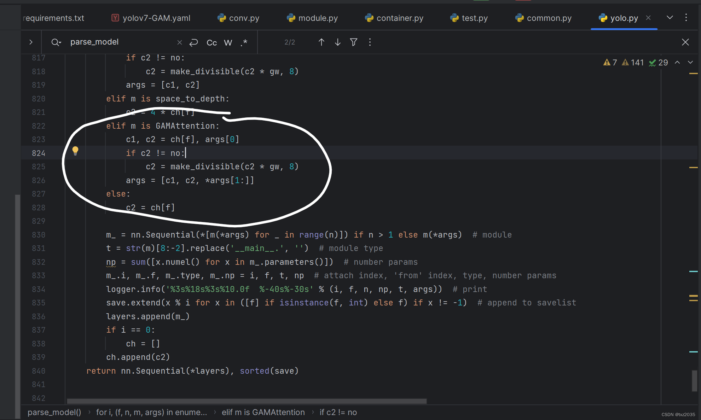The image size is (701, 420).
Task: Toggle regex search option
Action: tap(244, 43)
